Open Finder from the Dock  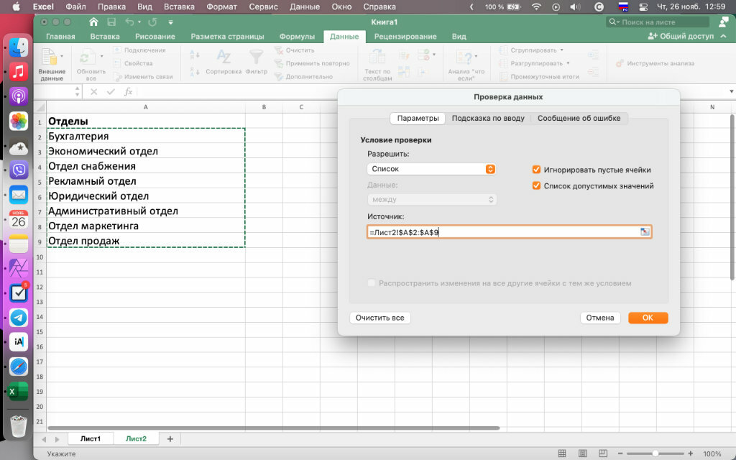[x=19, y=47]
